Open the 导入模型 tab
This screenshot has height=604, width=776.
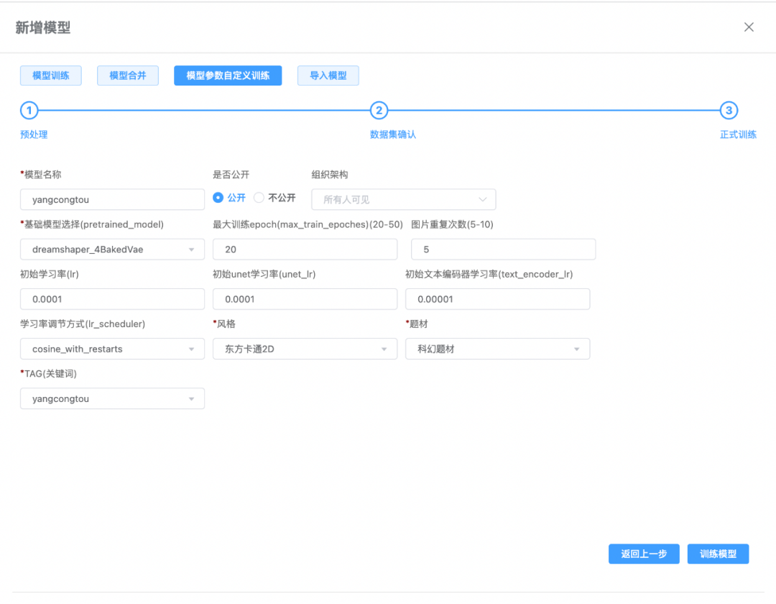[x=328, y=75]
